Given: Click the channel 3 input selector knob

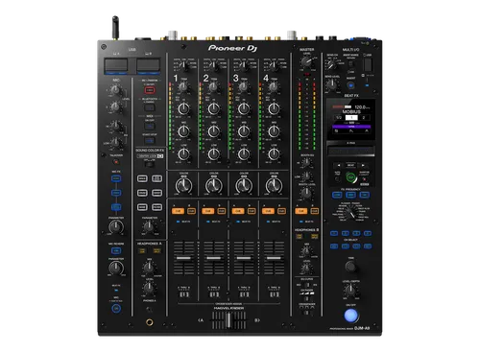Looking at the screenshot, I should click(x=244, y=66).
